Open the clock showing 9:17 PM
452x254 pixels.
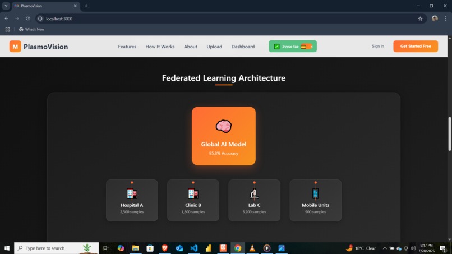coord(426,248)
